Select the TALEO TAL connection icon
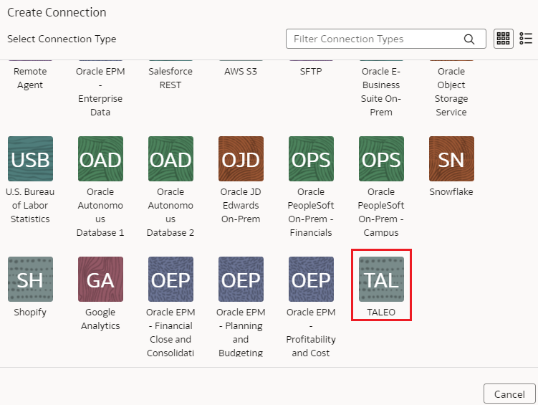Viewport: 538px width, 405px height. (x=381, y=279)
